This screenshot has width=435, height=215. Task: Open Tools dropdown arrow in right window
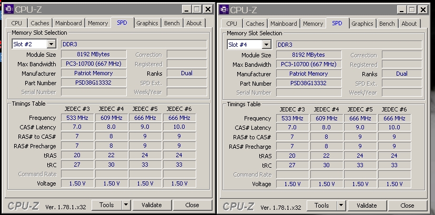341,206
